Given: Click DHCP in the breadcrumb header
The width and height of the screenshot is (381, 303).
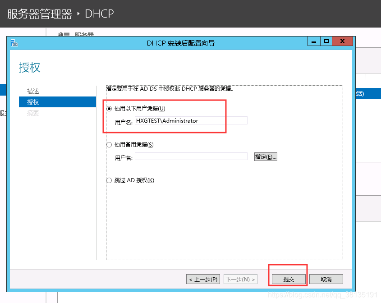Looking at the screenshot, I should (99, 14).
